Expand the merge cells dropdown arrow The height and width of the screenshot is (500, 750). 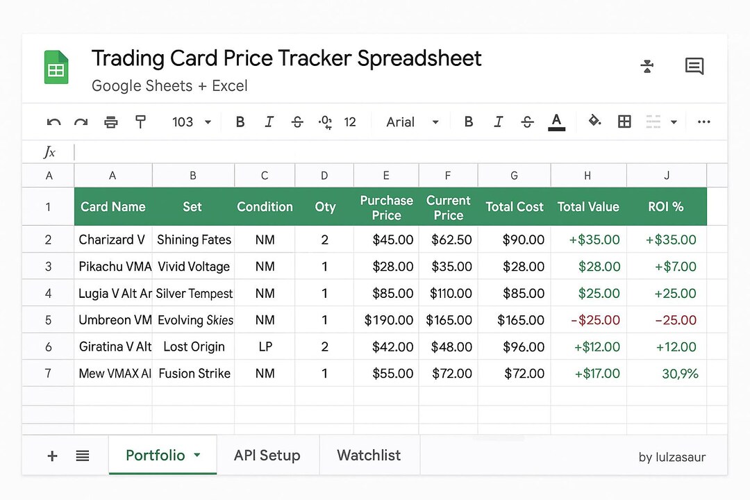pos(674,122)
